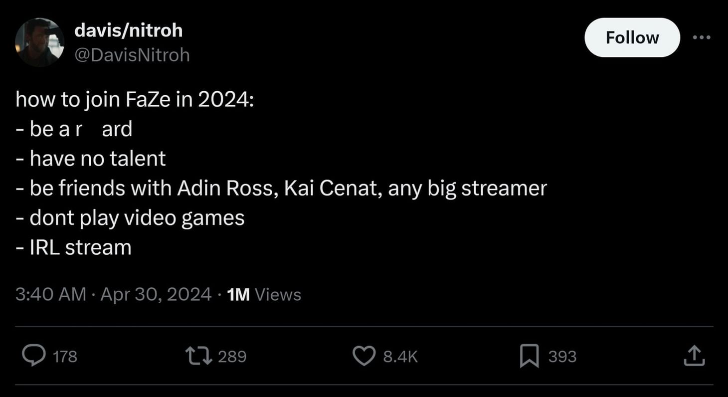Open the three-dot more options menu
The image size is (728, 397).
702,37
